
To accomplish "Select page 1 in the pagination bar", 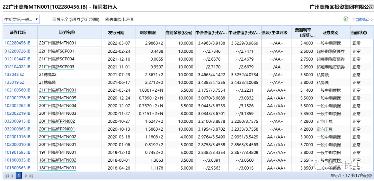I will (x=19, y=175).
